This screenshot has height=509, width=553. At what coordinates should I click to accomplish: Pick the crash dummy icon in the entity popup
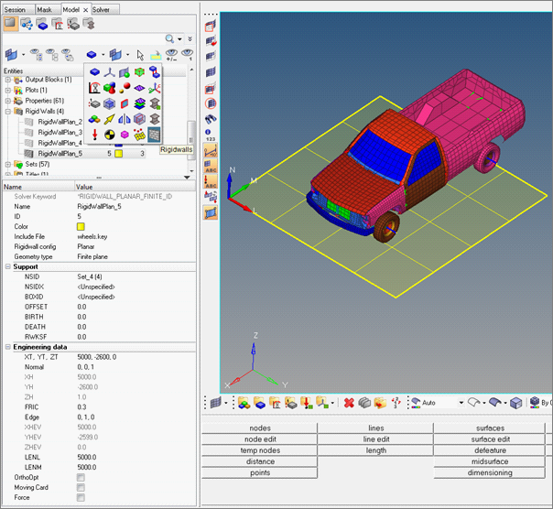pyautogui.click(x=110, y=135)
